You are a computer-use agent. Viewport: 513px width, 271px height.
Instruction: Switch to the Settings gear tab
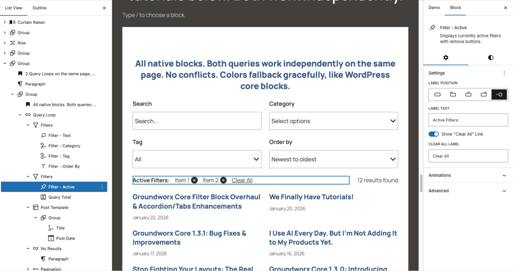tap(446, 57)
